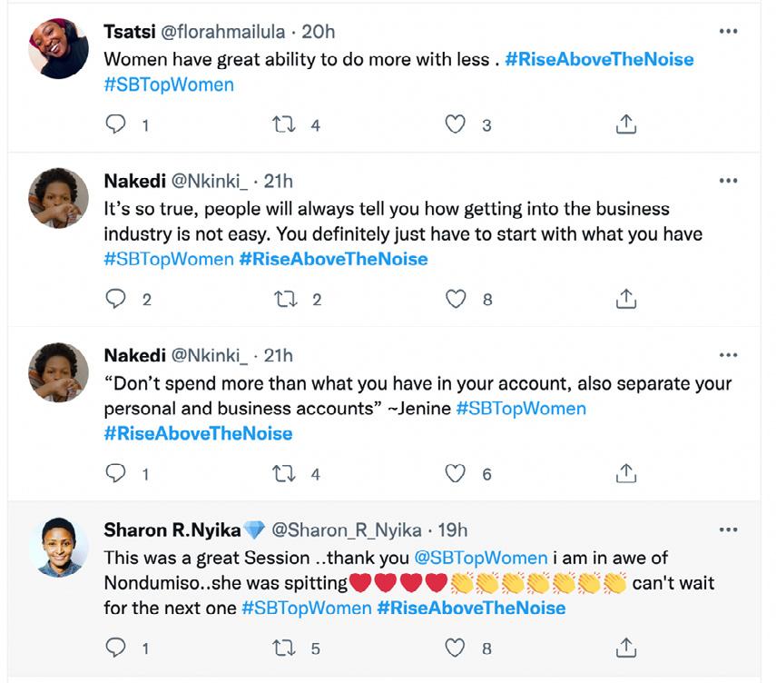Like Tsatsi's tweet with 3 likes
Screen dimensions: 776x683
[455, 124]
